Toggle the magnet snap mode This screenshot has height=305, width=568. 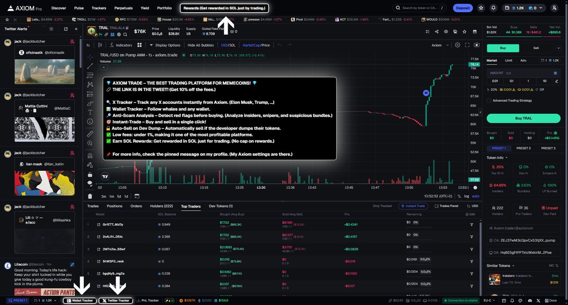[x=90, y=155]
